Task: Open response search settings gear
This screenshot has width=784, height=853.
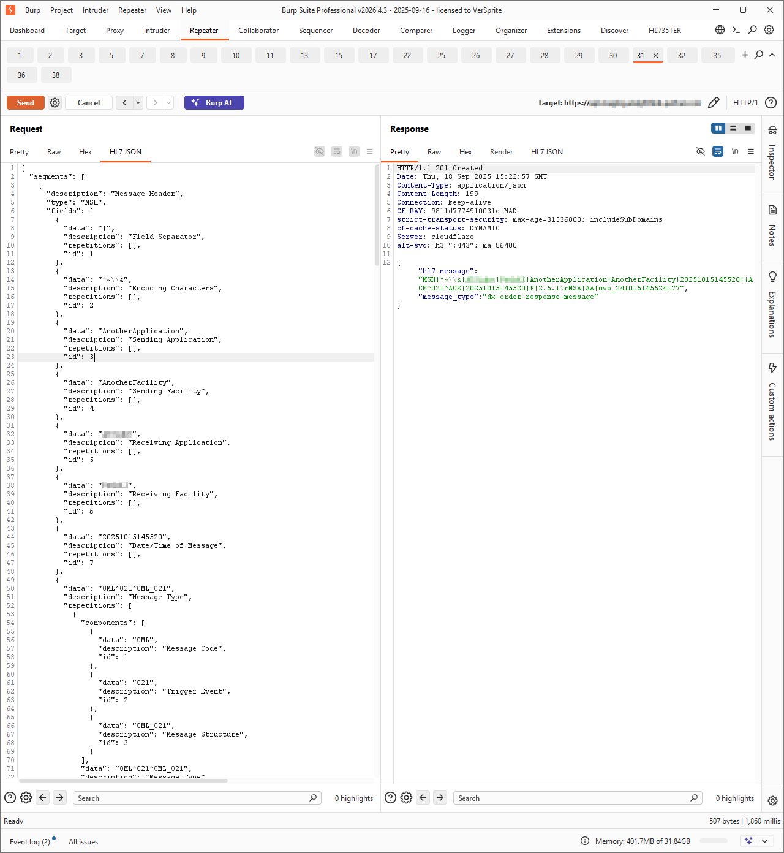Action: coord(406,798)
